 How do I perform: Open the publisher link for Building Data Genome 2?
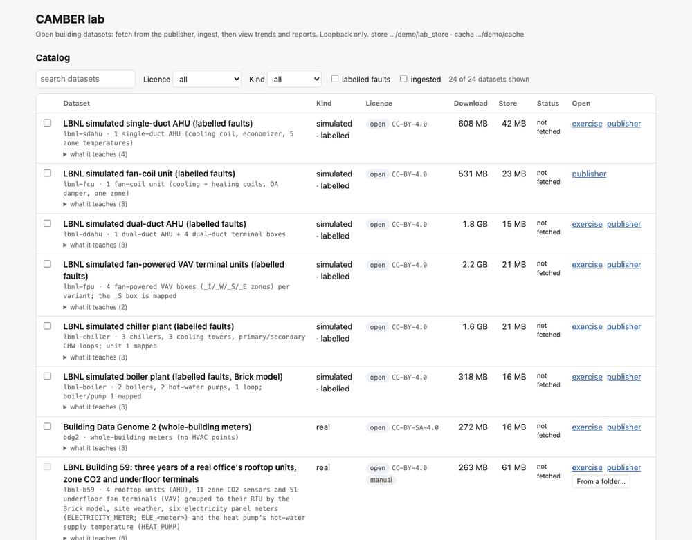click(623, 427)
